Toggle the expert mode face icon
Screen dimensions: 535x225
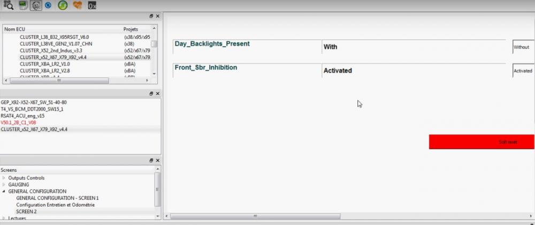pos(36,5)
